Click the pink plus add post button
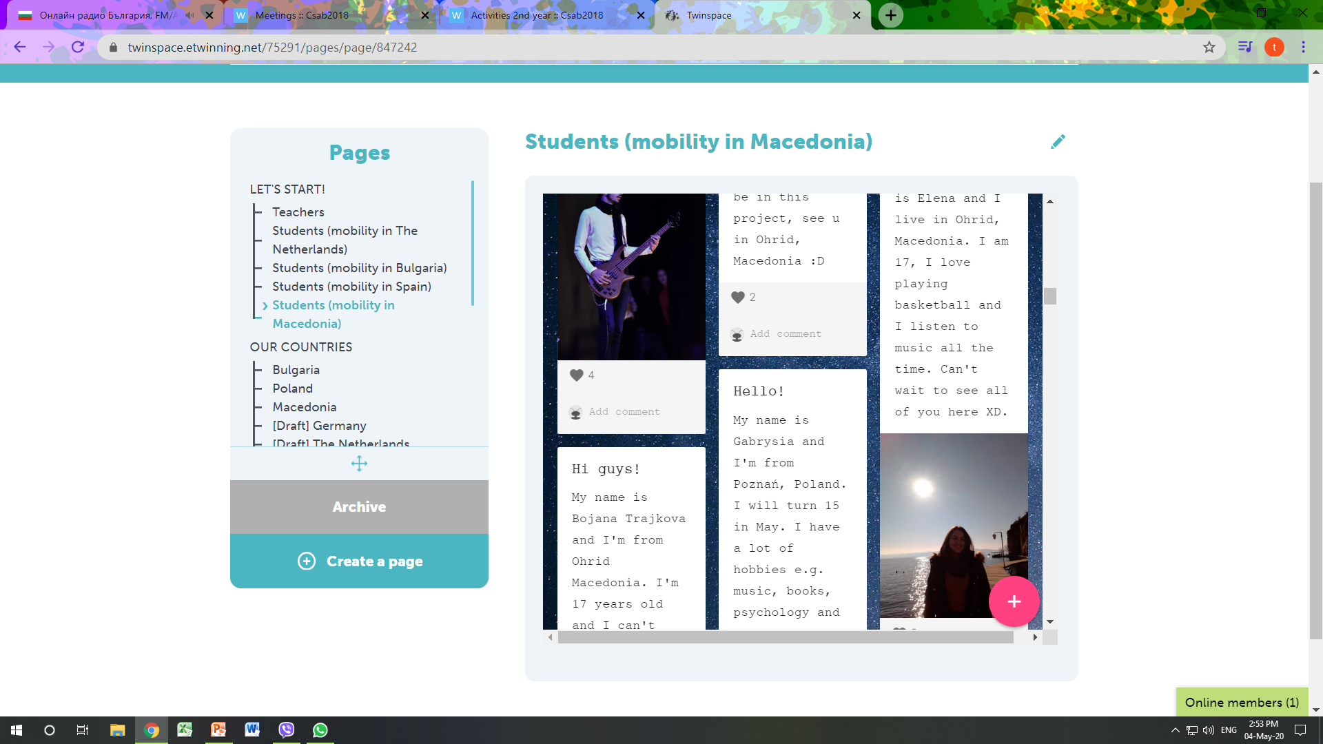Screen dimensions: 1323x744 [x=1014, y=601]
